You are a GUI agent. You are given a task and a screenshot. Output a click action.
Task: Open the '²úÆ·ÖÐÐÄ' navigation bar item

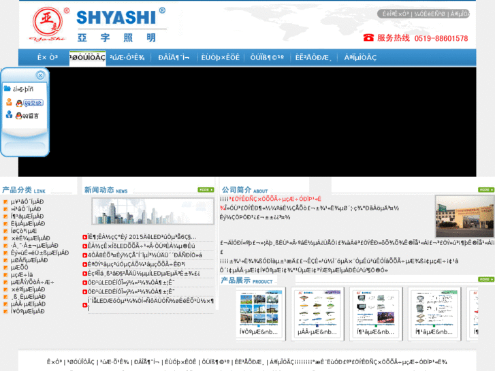(127, 57)
